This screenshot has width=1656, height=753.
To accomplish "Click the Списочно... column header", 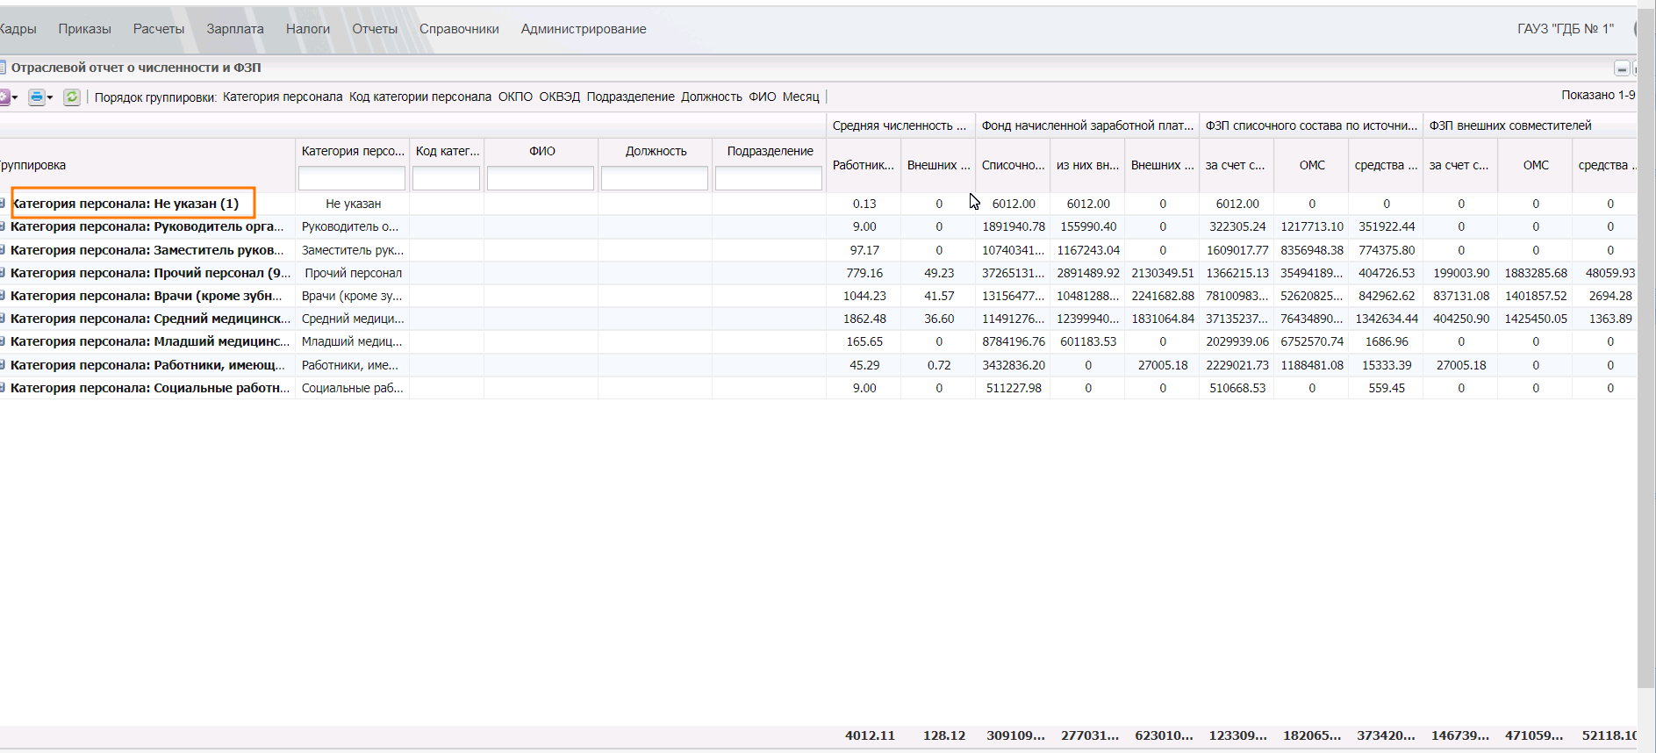I will 1013,165.
